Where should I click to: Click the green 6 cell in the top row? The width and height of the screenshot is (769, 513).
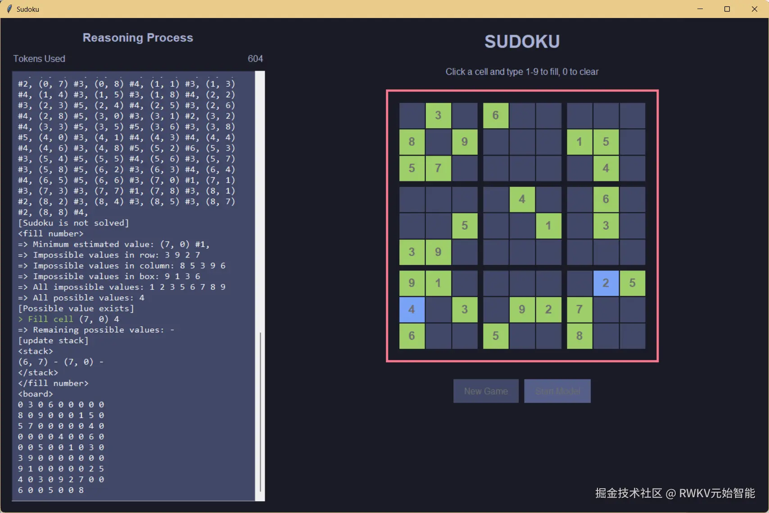(x=495, y=116)
